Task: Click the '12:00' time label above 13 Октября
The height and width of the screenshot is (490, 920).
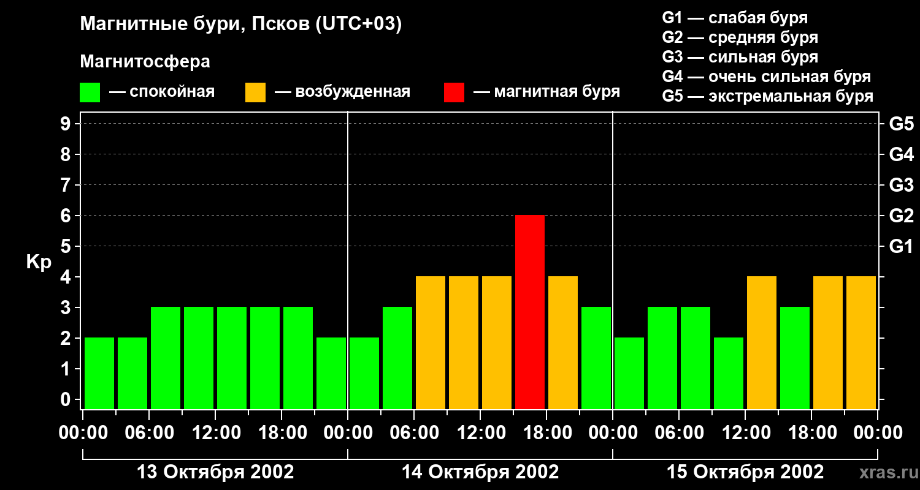Action: (215, 433)
